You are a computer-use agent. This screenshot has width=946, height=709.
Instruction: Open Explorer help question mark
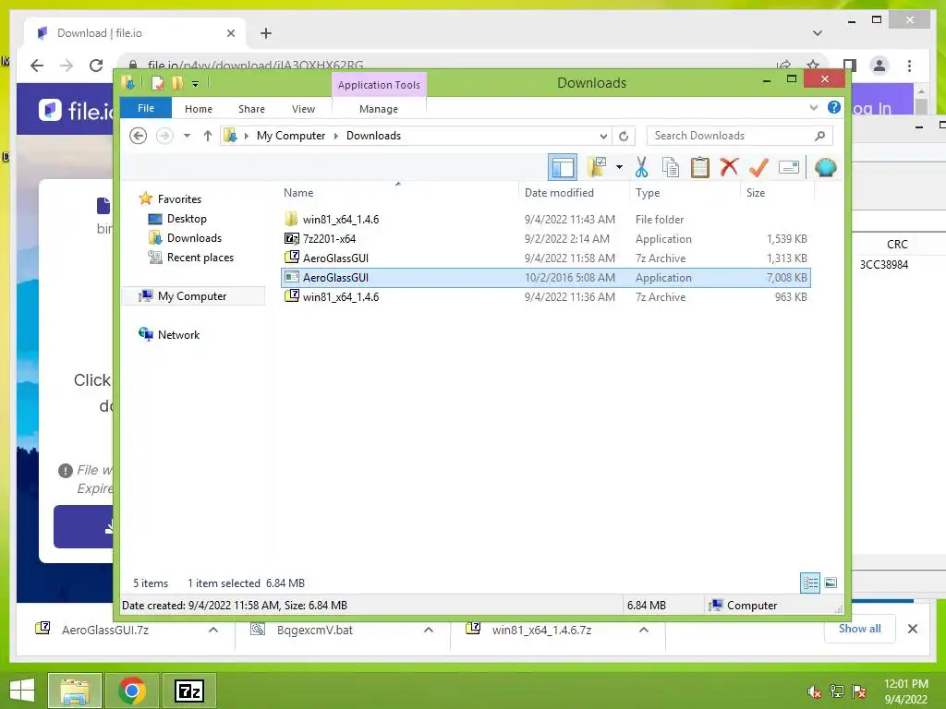[834, 107]
